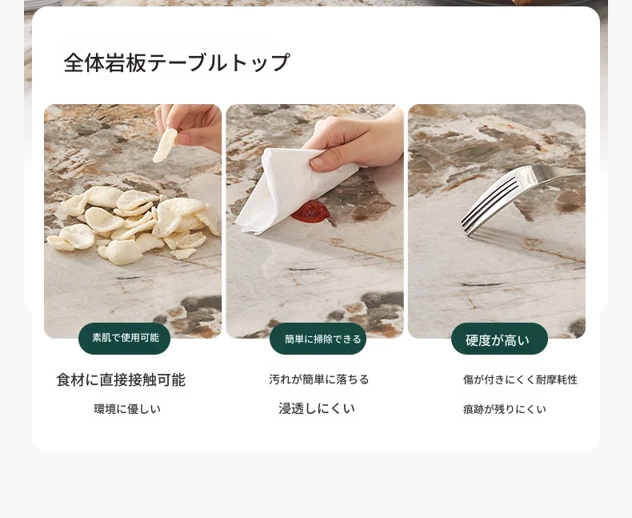
Task: Click the silver fork in third photo
Action: (520, 198)
